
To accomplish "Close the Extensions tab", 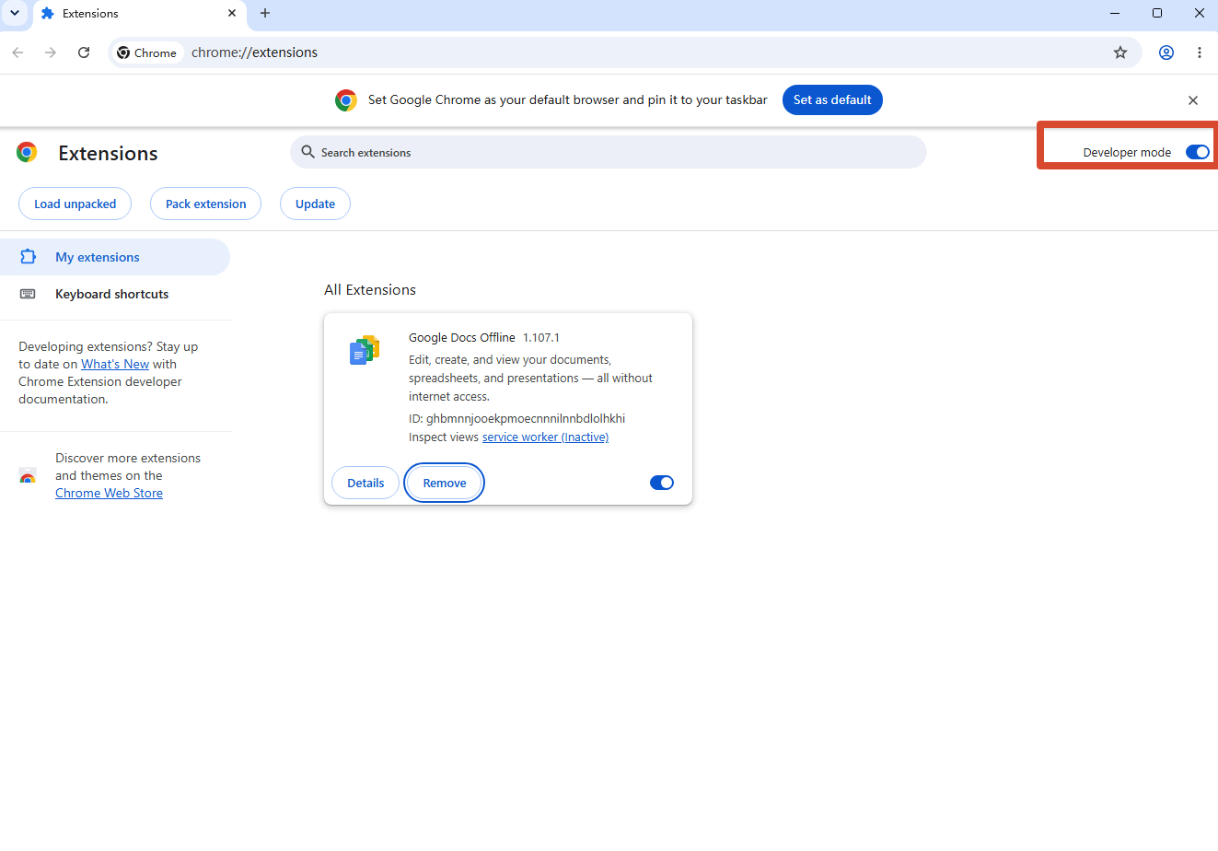I will pos(232,13).
